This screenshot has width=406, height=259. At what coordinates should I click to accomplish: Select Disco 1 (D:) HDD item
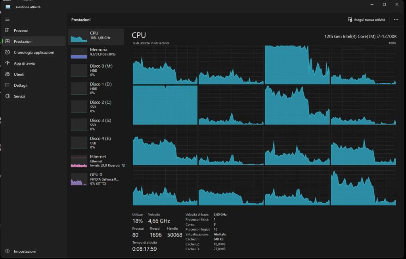[x=96, y=88]
